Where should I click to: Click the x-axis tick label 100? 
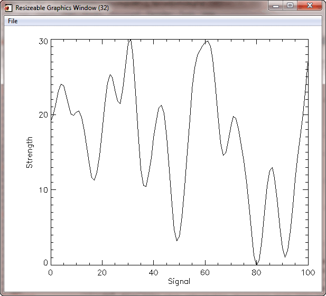click(308, 273)
